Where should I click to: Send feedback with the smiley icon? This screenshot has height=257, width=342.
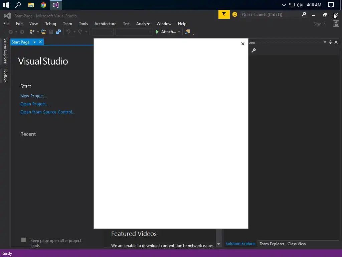click(235, 14)
